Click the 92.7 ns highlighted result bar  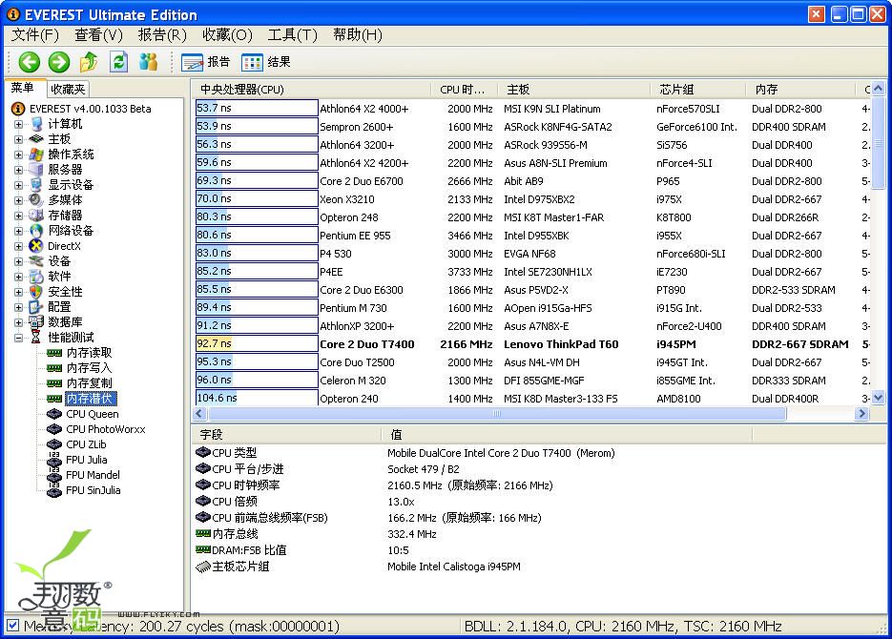pyautogui.click(x=257, y=343)
